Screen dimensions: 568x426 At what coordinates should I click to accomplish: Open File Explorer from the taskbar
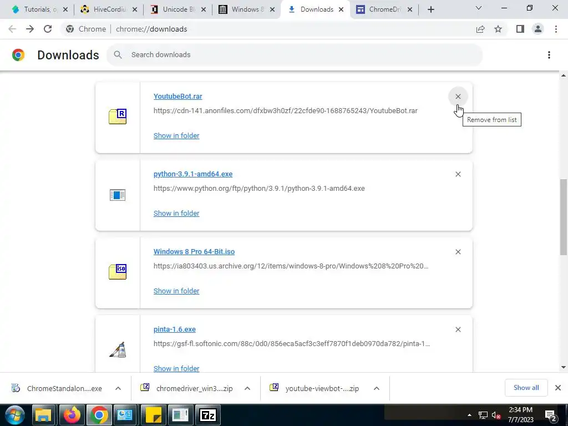tap(43, 415)
